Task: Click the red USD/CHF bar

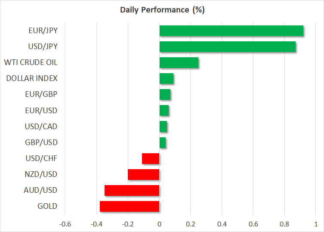Action: (x=151, y=158)
